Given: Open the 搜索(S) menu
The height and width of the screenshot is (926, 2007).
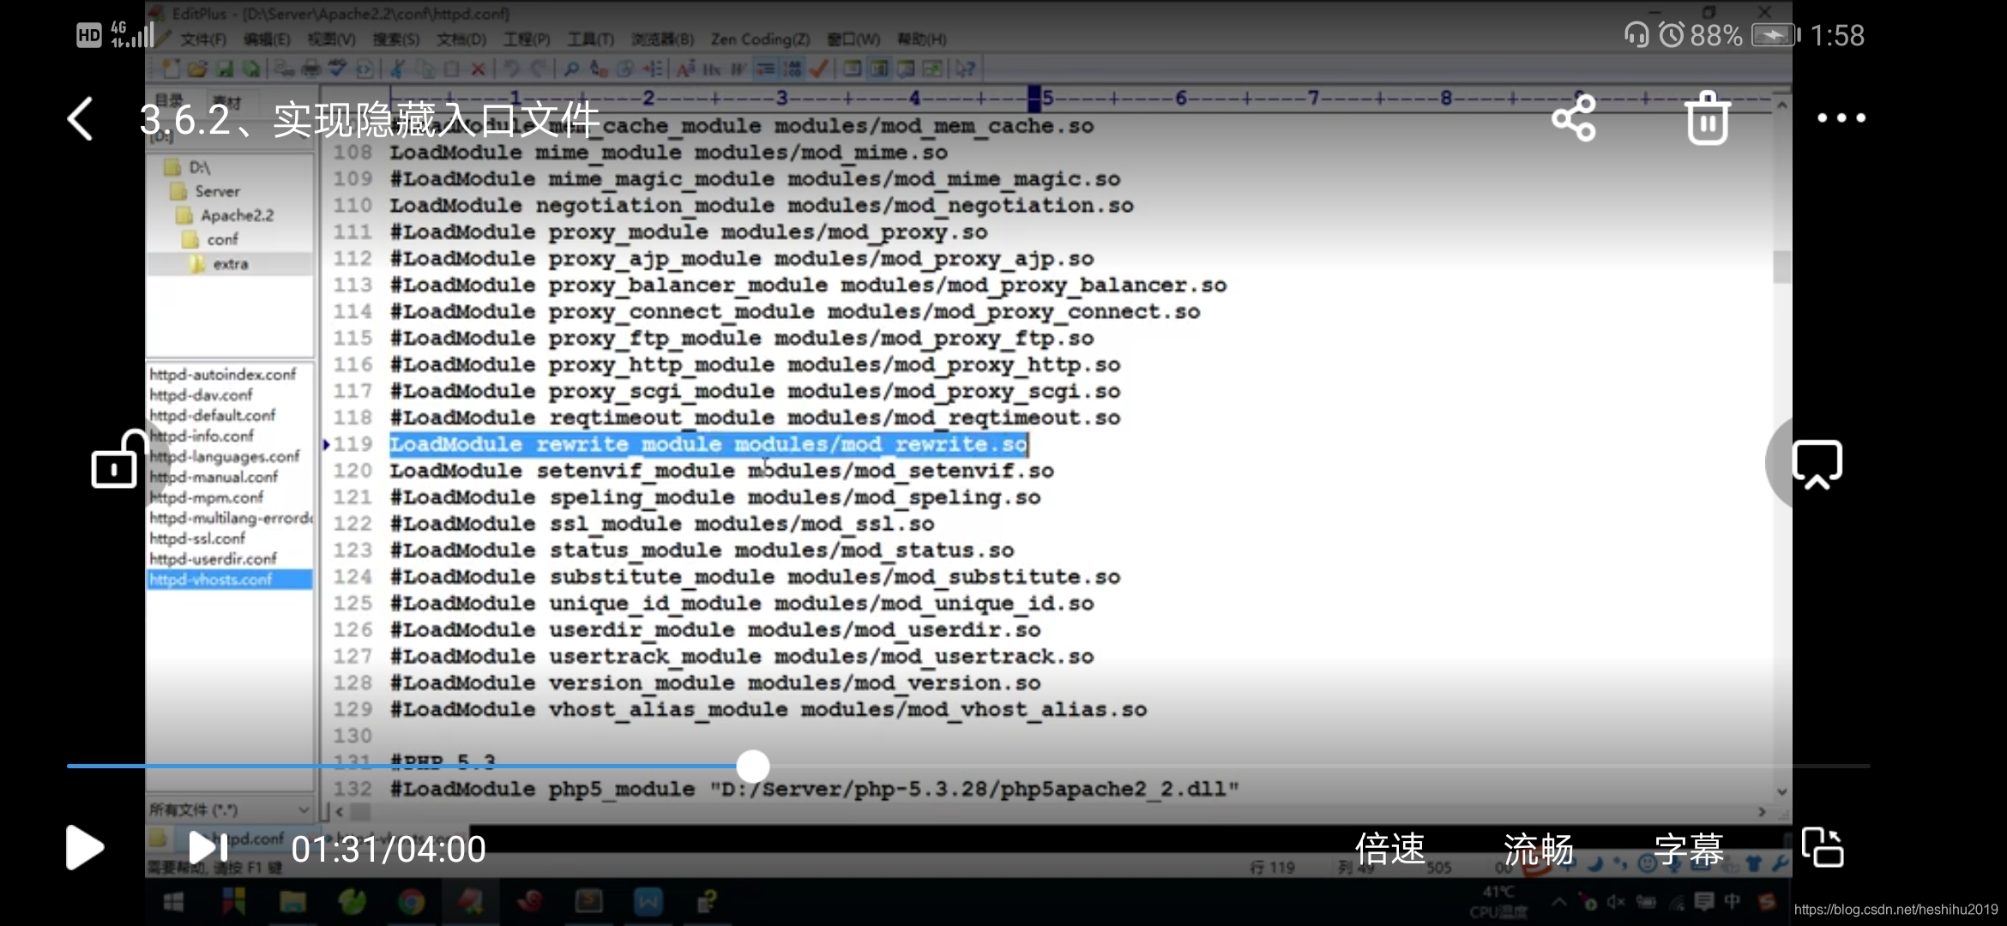Looking at the screenshot, I should [x=396, y=39].
